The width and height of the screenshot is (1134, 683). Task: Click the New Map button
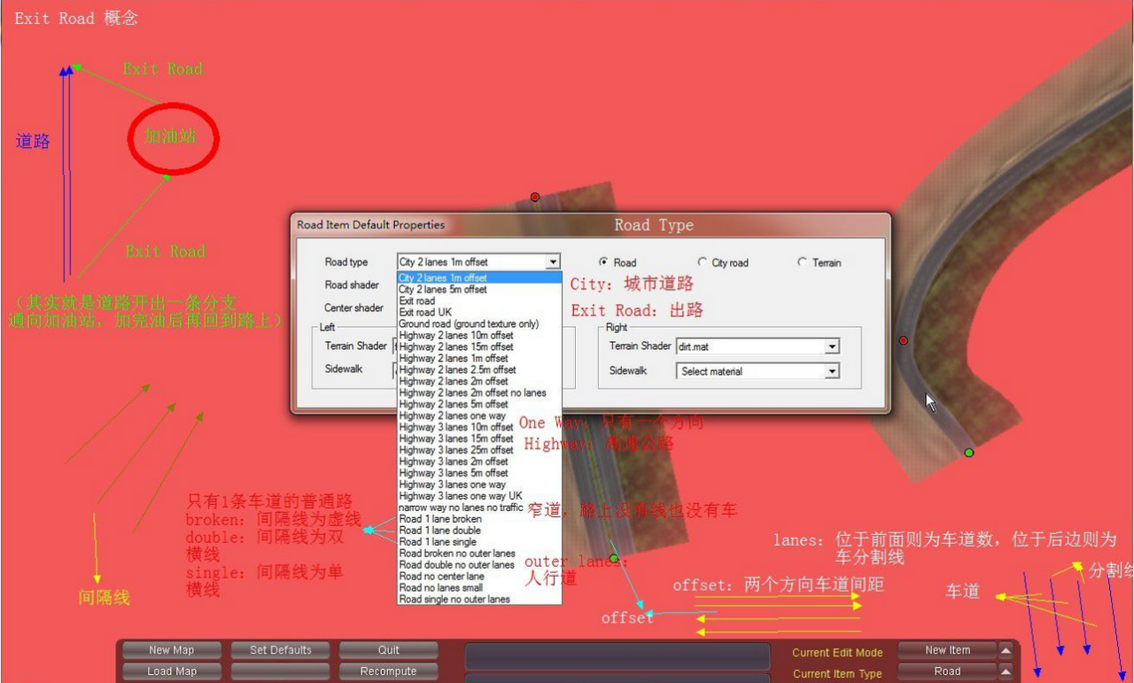[x=171, y=650]
